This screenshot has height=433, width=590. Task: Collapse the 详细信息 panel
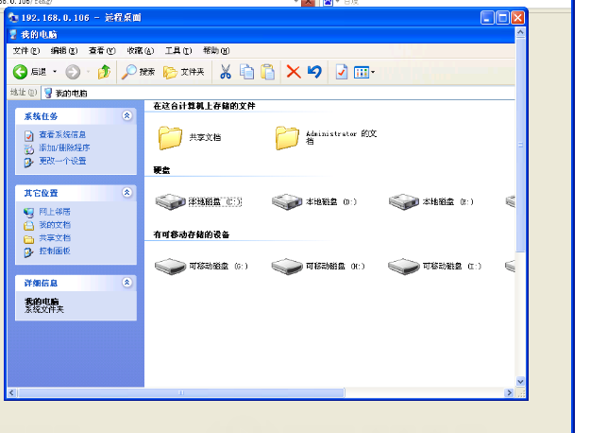(x=127, y=282)
